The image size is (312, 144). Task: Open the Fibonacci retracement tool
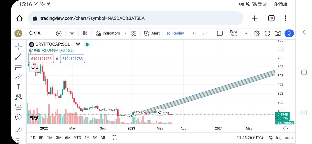point(18,67)
